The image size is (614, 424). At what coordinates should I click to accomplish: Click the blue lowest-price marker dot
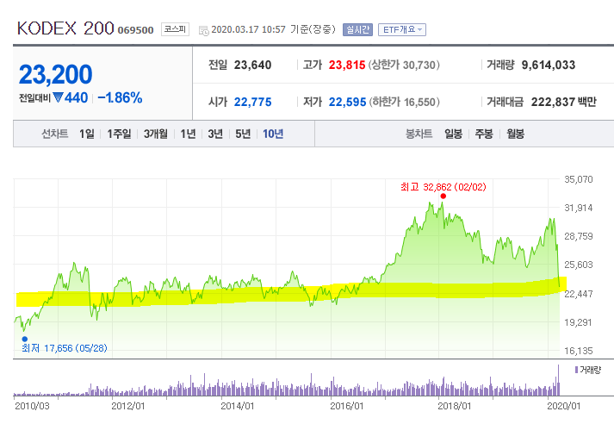25,339
